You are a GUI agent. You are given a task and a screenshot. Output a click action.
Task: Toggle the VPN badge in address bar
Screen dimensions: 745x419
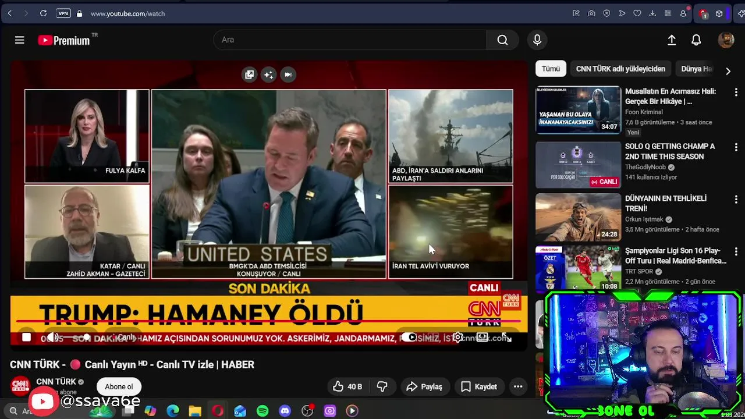[63, 13]
